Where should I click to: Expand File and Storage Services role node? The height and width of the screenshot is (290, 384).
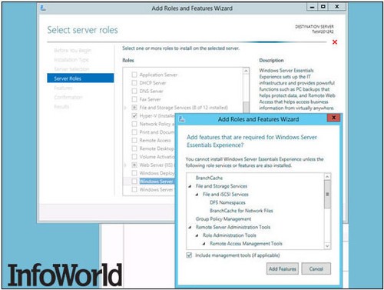coord(125,108)
